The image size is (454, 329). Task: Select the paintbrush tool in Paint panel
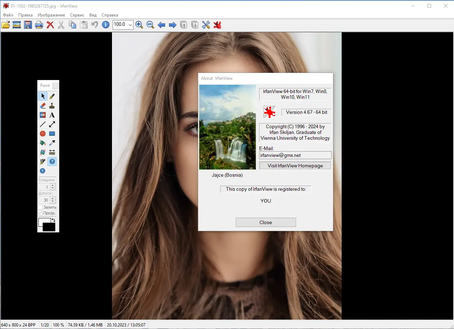(x=52, y=96)
